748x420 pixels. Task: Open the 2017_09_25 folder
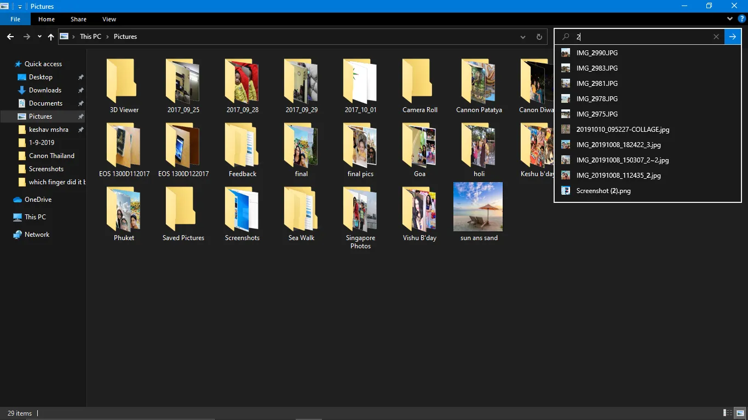click(183, 86)
